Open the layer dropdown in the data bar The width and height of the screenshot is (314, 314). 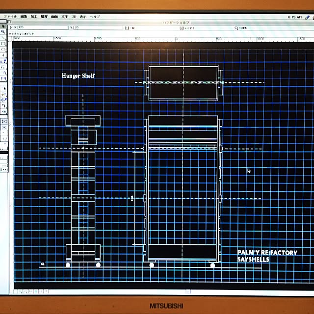pyautogui.click(x=182, y=28)
